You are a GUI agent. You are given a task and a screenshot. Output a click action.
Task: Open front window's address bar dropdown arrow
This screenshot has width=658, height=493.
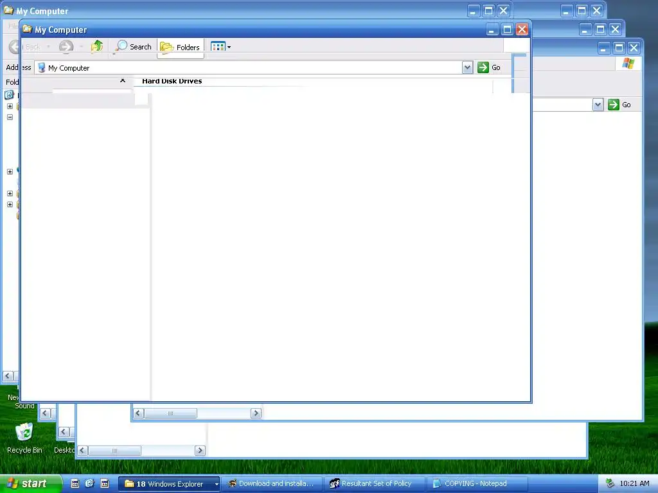(467, 67)
